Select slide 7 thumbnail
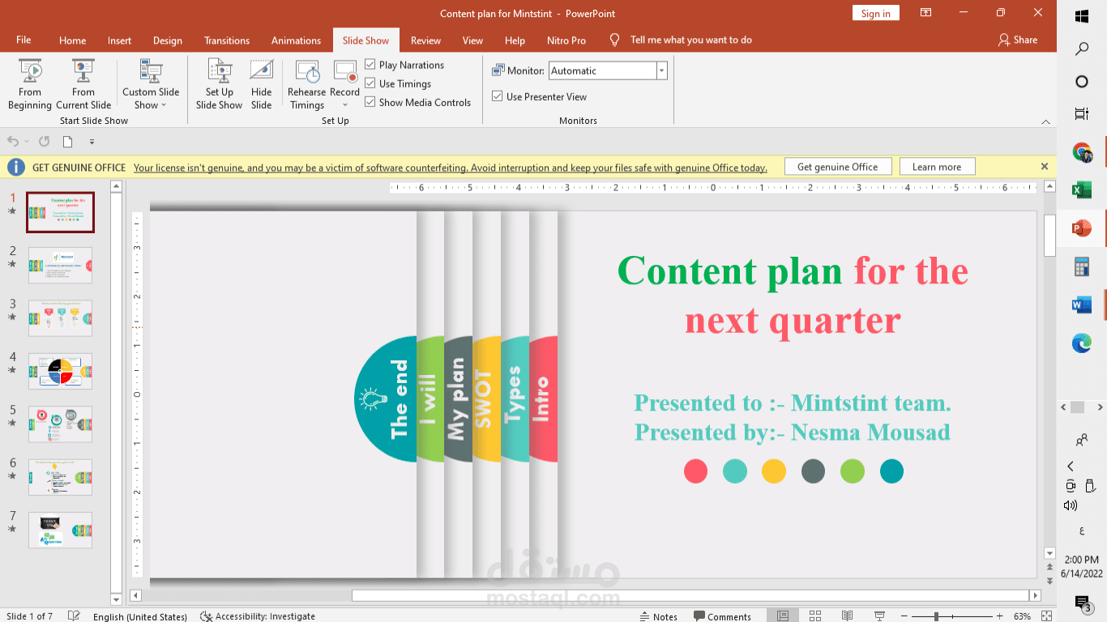 pos(60,530)
